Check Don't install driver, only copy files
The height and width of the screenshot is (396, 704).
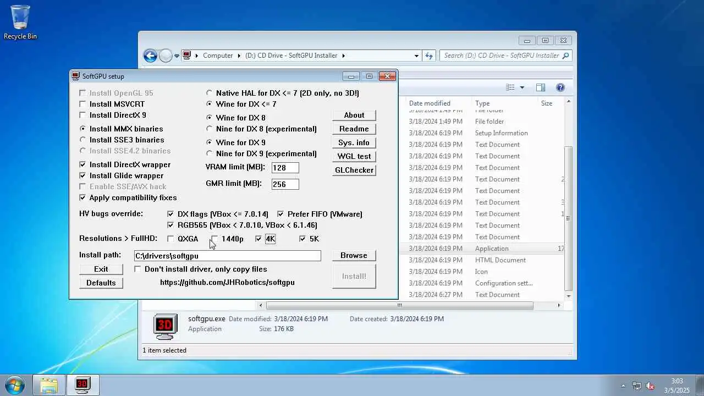[137, 269]
